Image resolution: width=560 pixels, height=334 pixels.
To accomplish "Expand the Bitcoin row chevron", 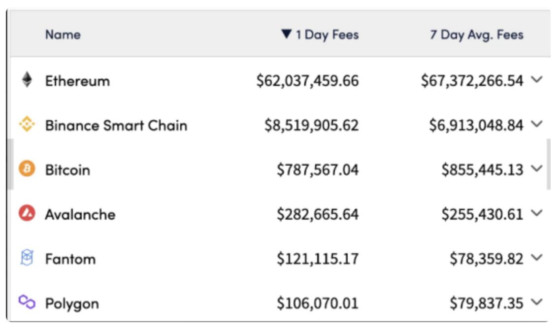I will pos(537,169).
